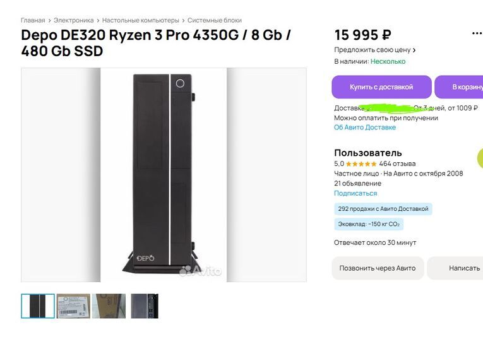Open the 'Пользователь' seller profile

point(367,153)
